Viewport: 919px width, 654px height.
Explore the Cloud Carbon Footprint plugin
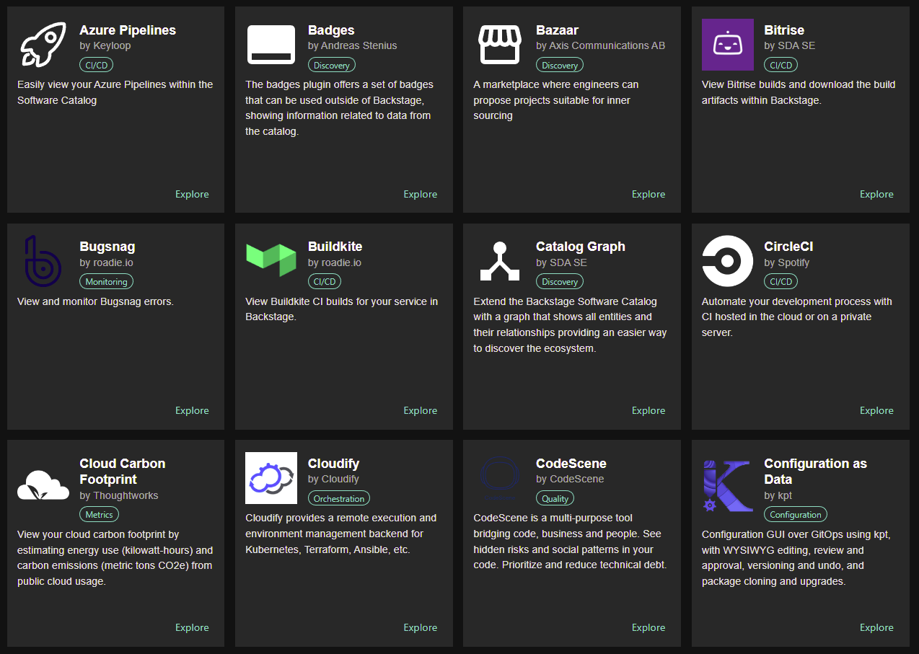coord(192,627)
